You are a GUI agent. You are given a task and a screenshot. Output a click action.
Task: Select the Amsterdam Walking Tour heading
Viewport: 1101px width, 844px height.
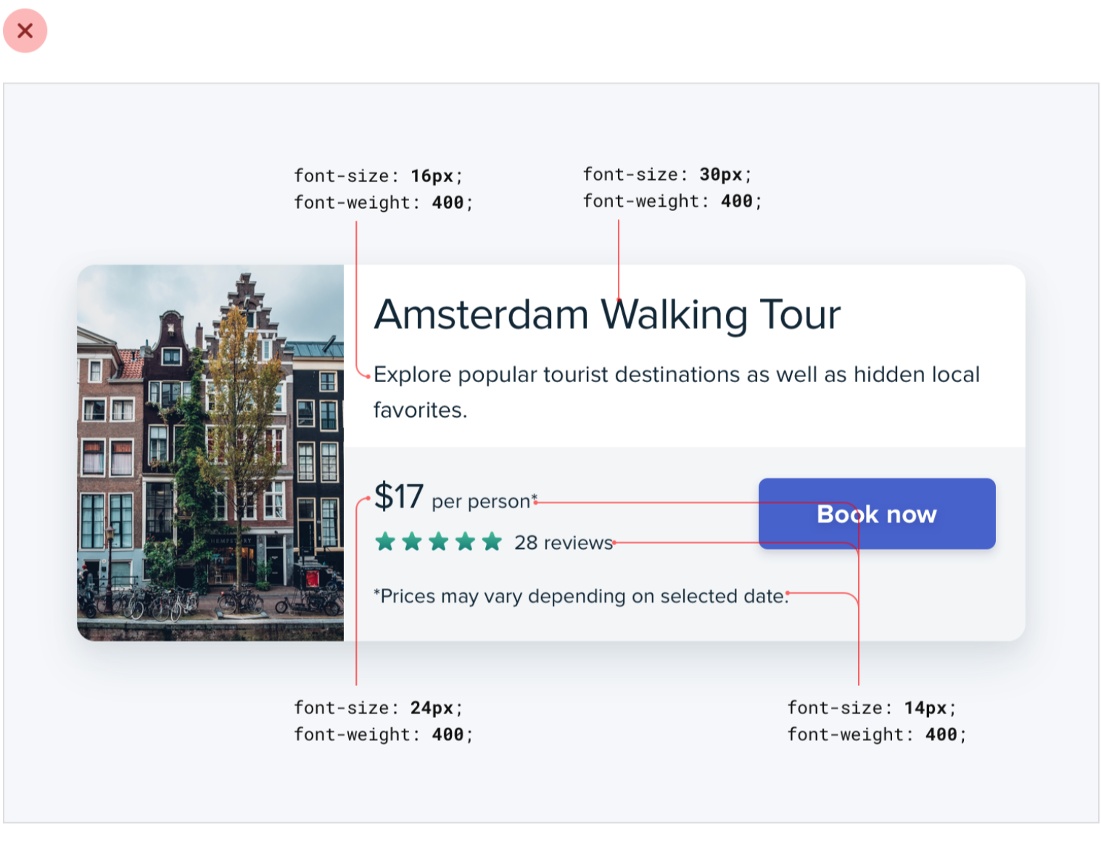[x=606, y=315]
